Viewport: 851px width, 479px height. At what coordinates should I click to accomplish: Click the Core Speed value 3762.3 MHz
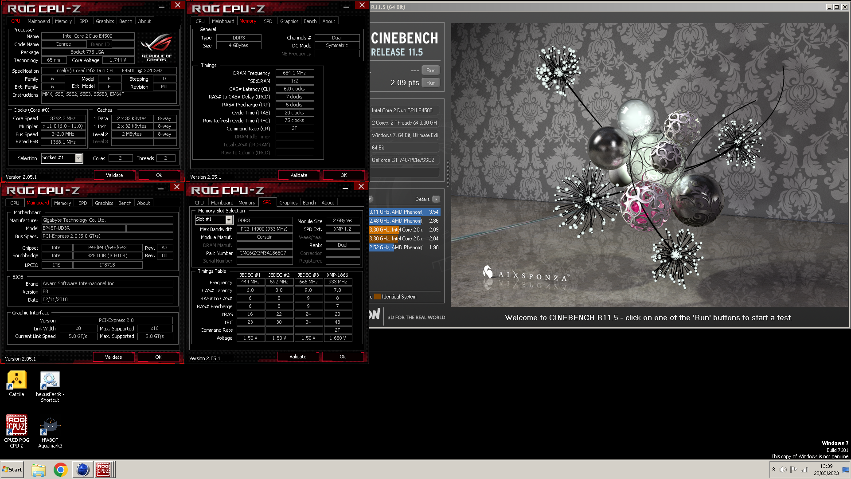64,118
